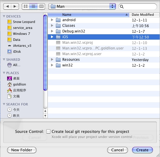
Task: Click the goldlion.user vcproj file name
Action: click(93, 48)
